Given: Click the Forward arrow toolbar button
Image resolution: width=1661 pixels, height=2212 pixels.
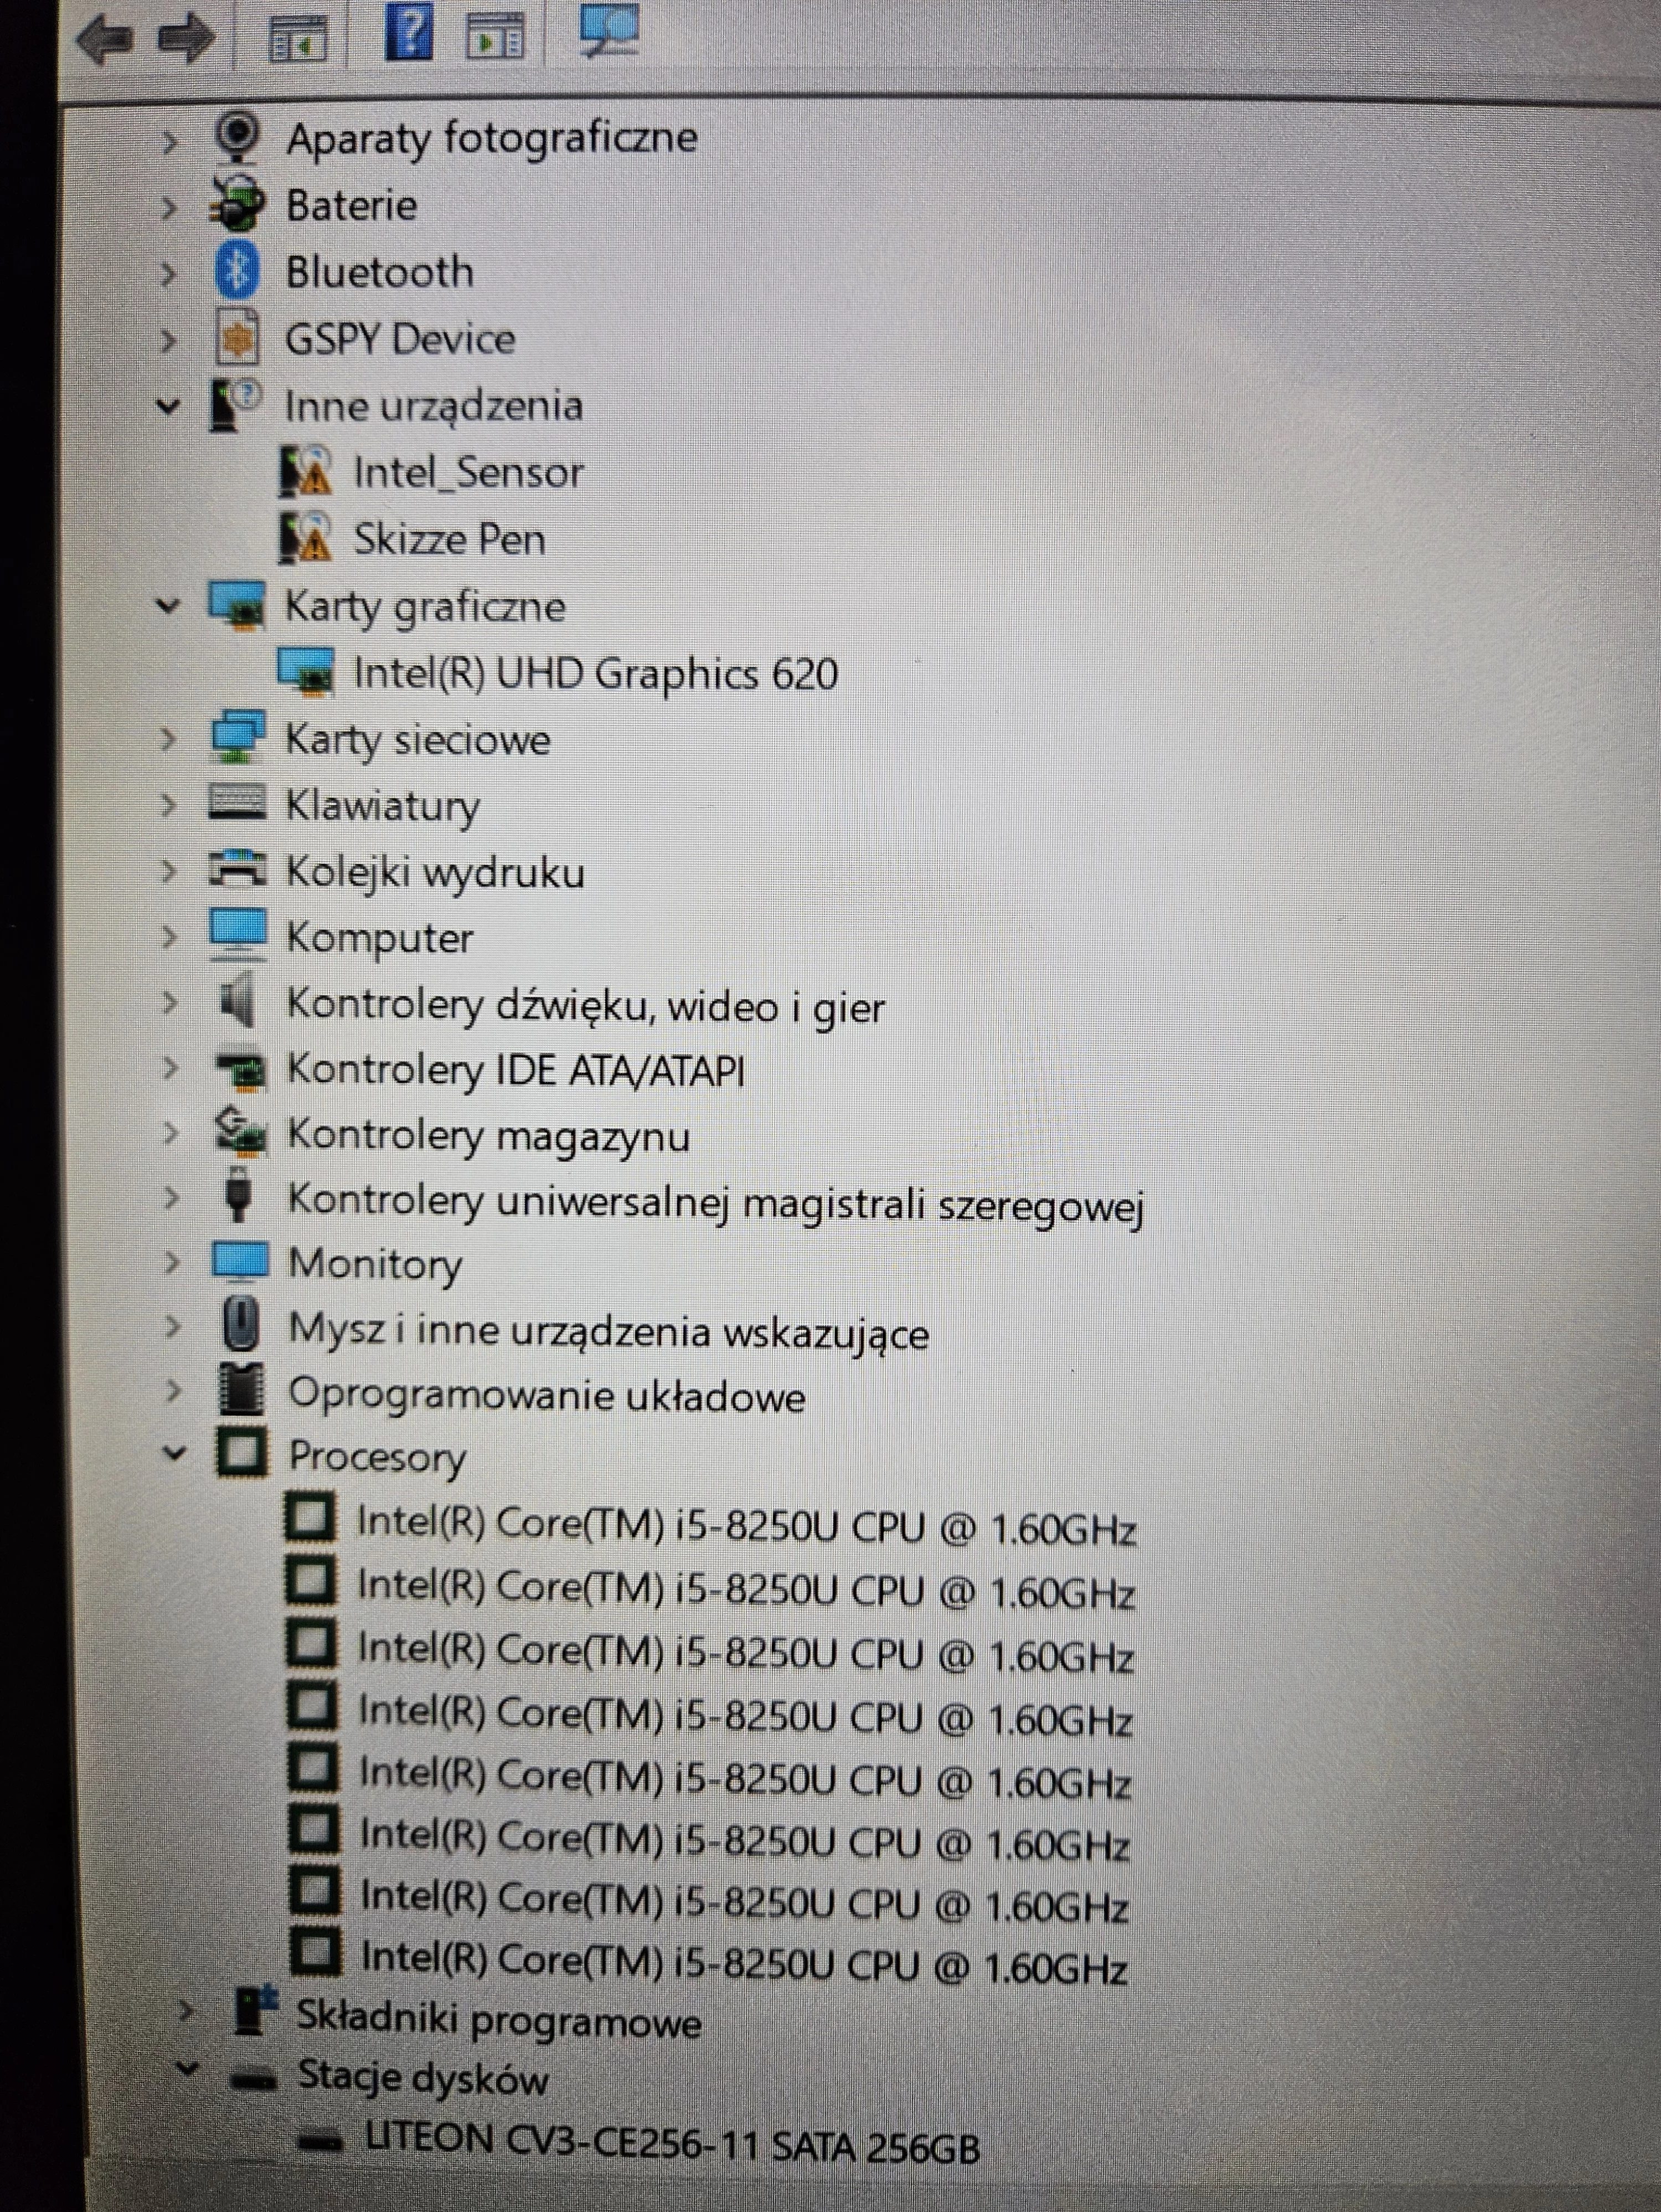Looking at the screenshot, I should (187, 39).
